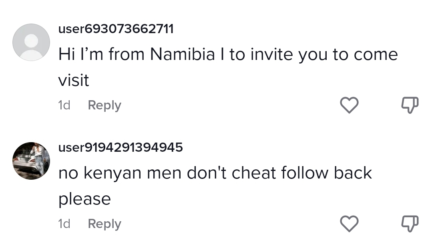Click the word "cheat" in second comment

254,173
